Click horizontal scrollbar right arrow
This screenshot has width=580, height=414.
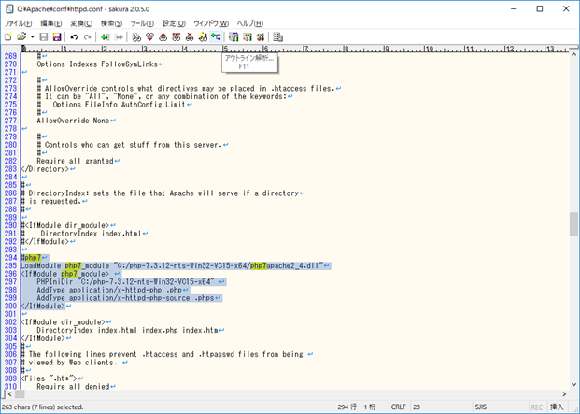coord(564,394)
